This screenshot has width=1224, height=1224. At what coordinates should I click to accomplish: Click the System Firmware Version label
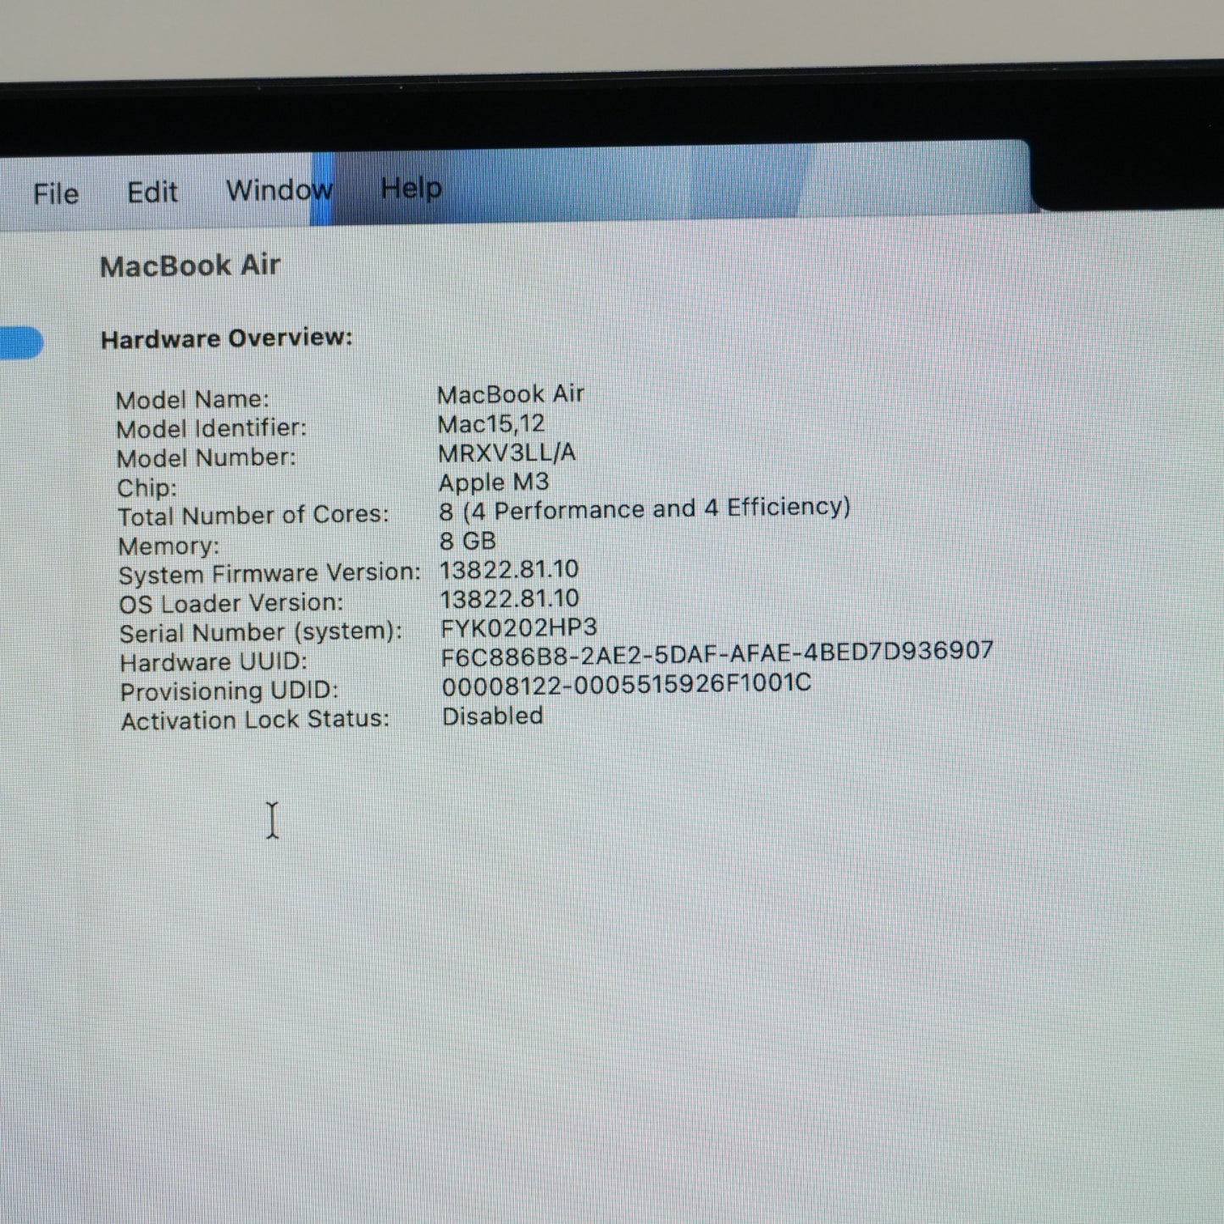tap(269, 574)
